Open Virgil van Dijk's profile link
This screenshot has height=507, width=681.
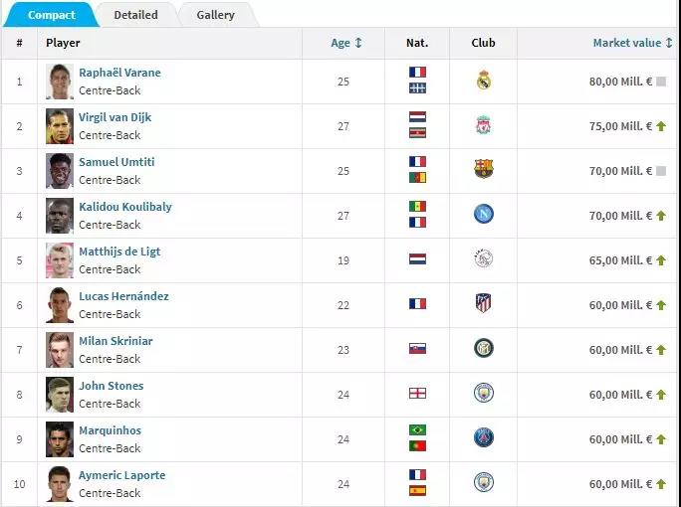[x=114, y=117]
